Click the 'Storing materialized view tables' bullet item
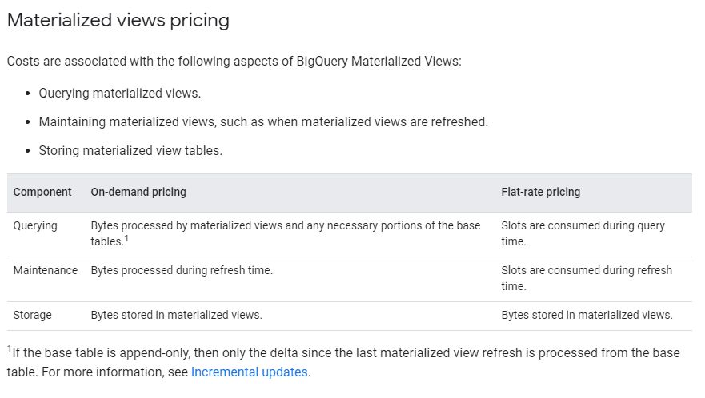705x398 pixels. point(130,150)
